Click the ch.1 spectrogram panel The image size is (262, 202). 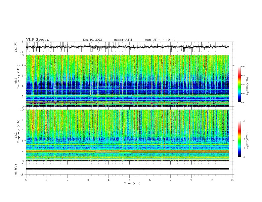click(x=128, y=81)
